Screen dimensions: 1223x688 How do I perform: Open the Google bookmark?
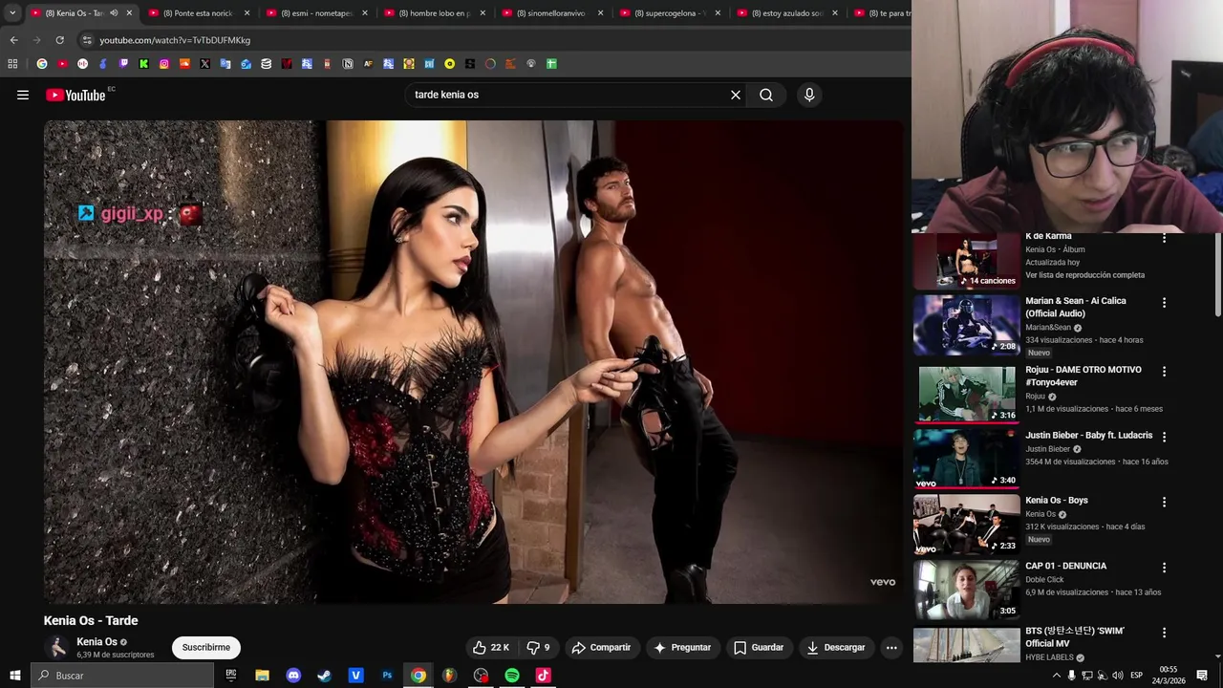[42, 64]
